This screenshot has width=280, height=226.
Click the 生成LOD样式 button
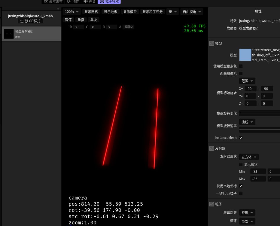click(x=30, y=21)
